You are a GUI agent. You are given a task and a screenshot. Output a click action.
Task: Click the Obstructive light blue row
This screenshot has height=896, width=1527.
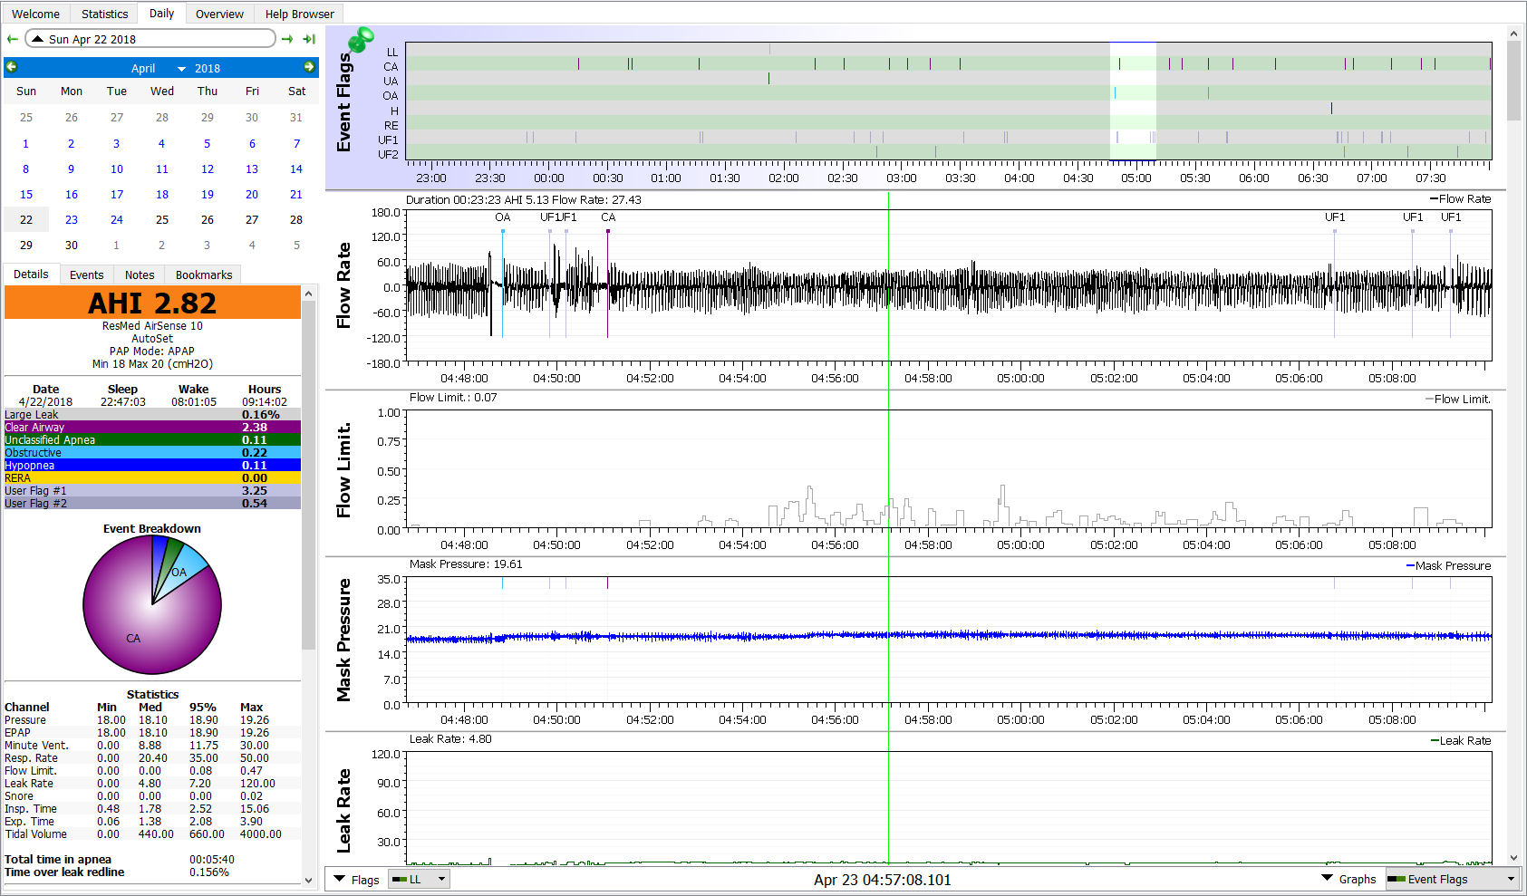click(x=152, y=452)
